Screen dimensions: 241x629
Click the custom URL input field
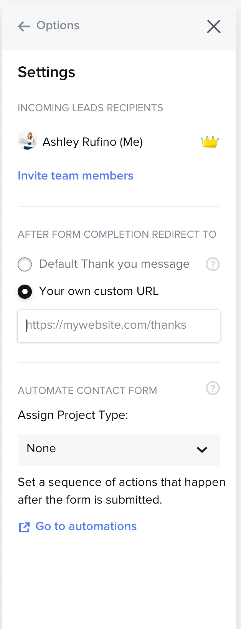click(119, 326)
